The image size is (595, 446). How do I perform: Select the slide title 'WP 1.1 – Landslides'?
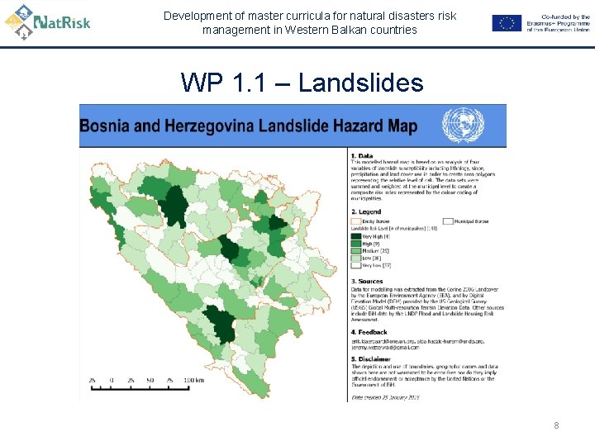tap(302, 82)
